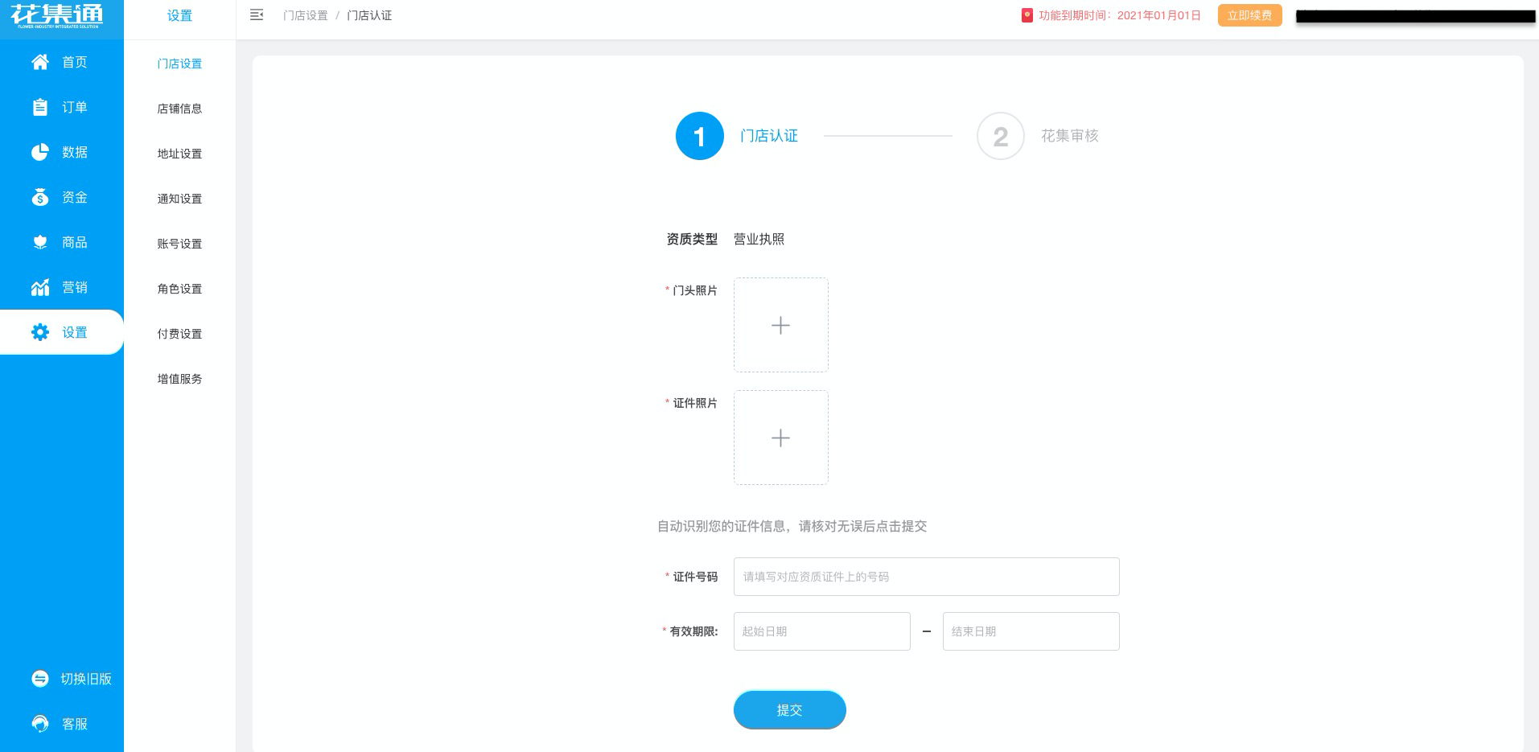This screenshot has width=1539, height=752.
Task: Collapse the sidebar with the hamburger icon
Action: pyautogui.click(x=257, y=15)
